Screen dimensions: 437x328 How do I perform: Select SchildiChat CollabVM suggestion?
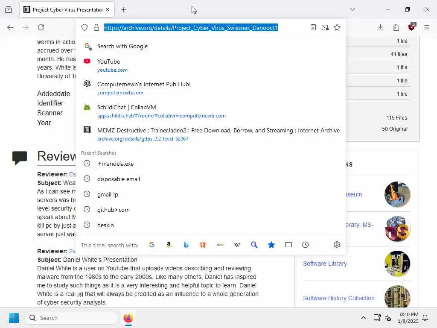pos(211,111)
